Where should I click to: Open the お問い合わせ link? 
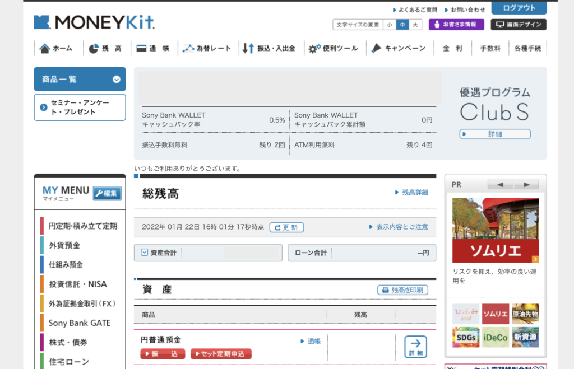pos(465,10)
